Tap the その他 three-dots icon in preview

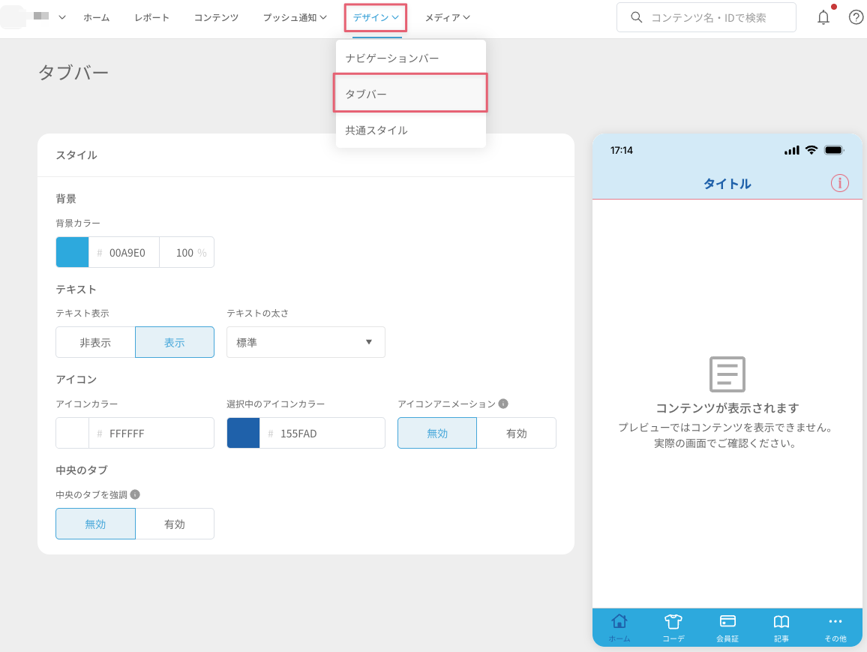(835, 621)
